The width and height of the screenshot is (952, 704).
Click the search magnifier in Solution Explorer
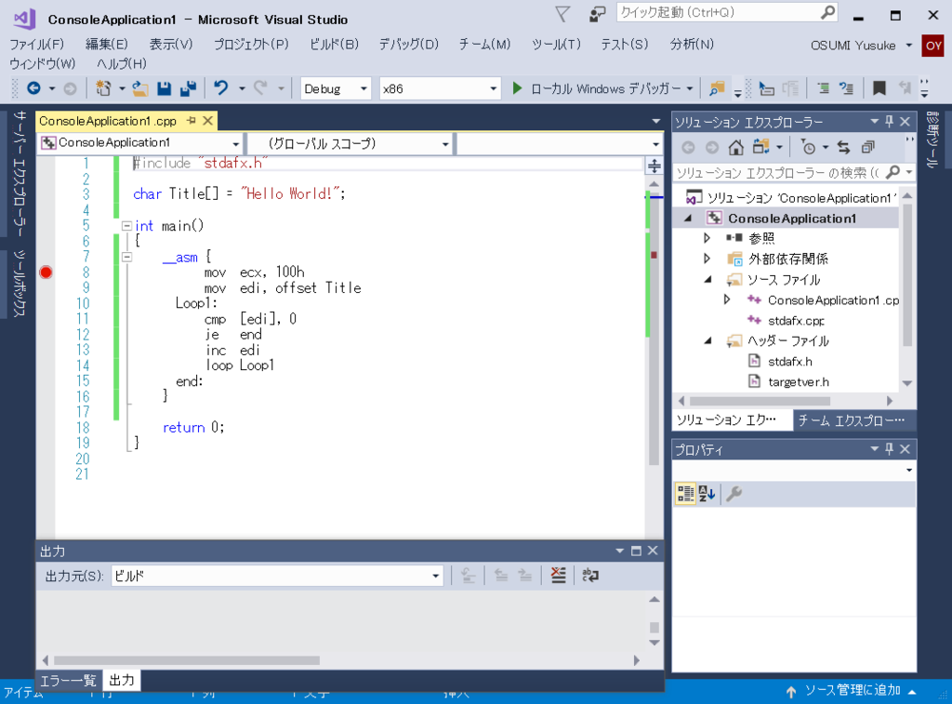[x=892, y=172]
